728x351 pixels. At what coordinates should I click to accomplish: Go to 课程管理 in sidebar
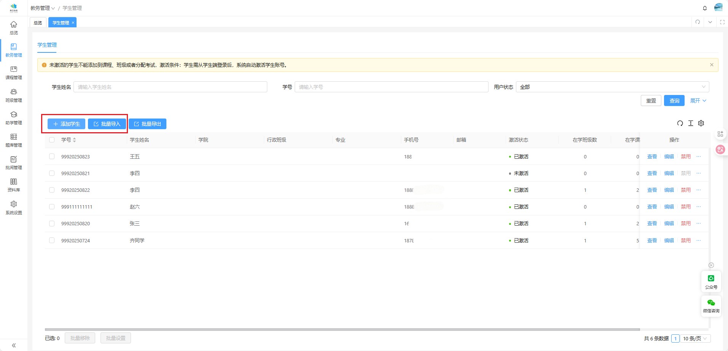point(14,73)
